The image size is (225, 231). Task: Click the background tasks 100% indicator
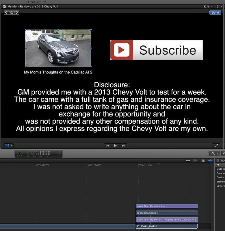pos(19,154)
